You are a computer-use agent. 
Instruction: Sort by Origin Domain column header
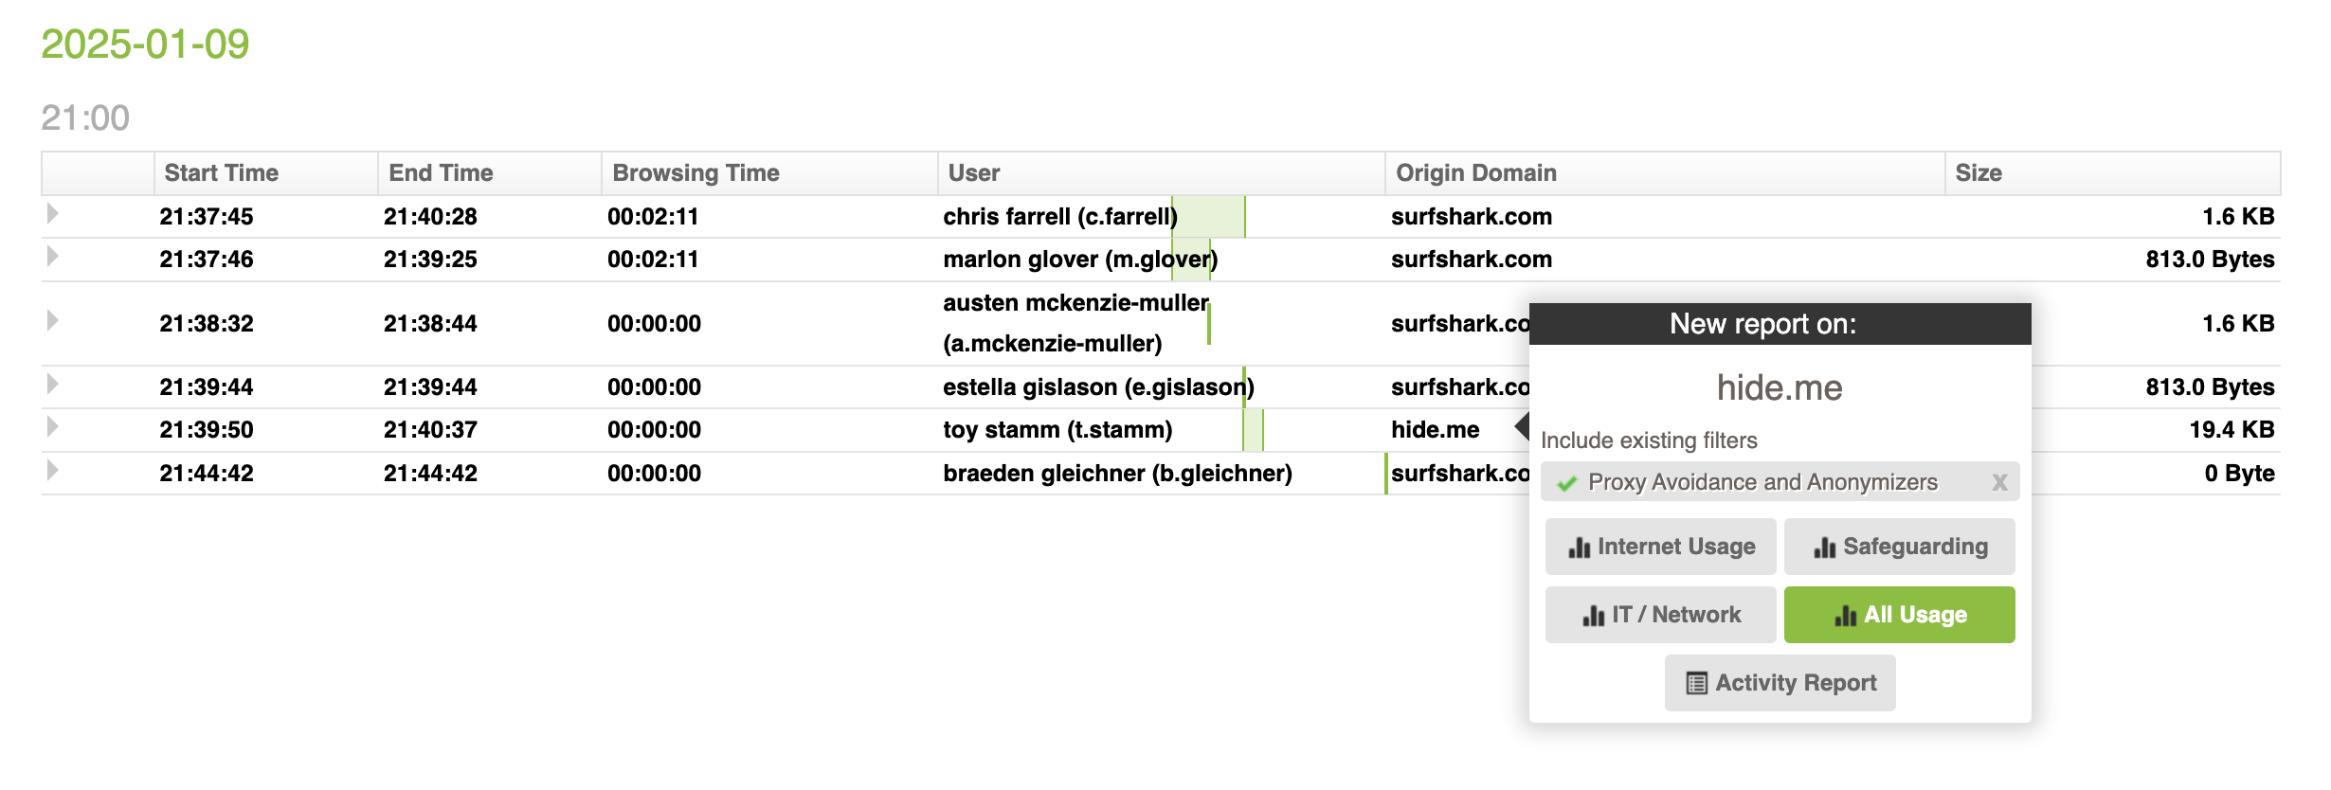pyautogui.click(x=1475, y=173)
